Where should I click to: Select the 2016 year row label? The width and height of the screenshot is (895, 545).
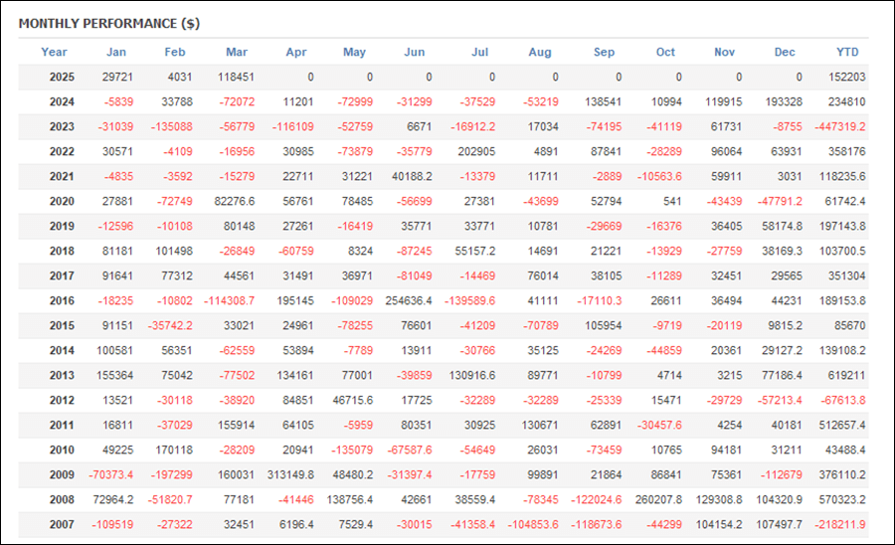coord(62,300)
